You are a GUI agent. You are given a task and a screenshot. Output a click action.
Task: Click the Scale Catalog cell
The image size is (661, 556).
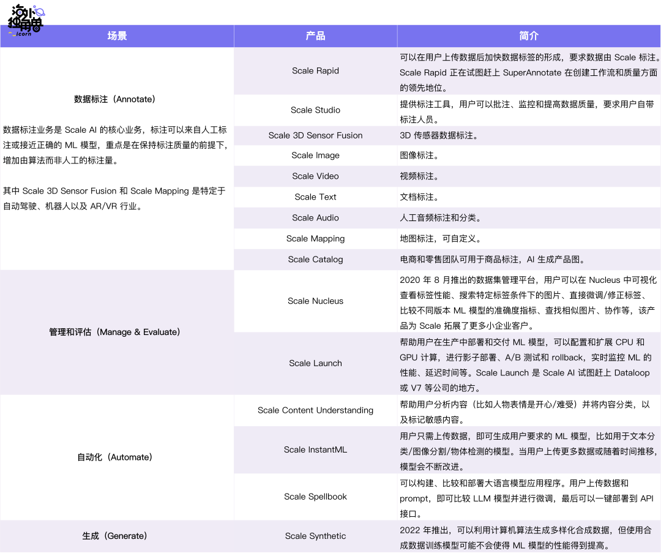pos(315,260)
